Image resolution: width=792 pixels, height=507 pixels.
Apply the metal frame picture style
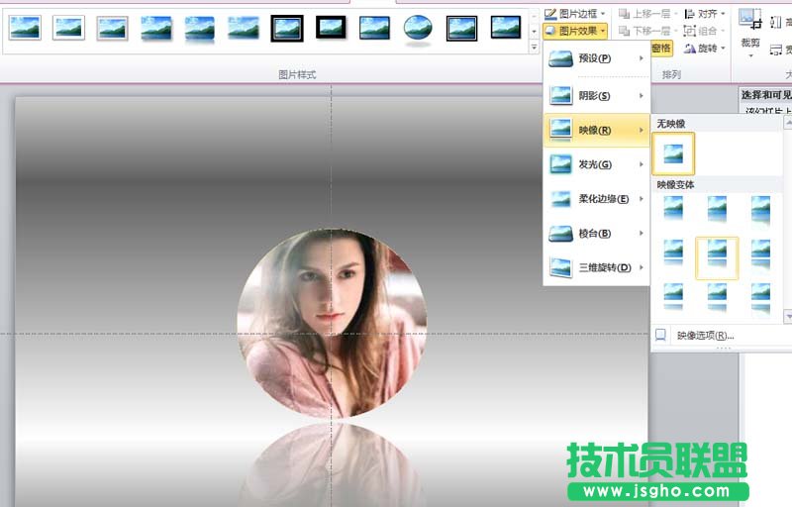(112, 28)
